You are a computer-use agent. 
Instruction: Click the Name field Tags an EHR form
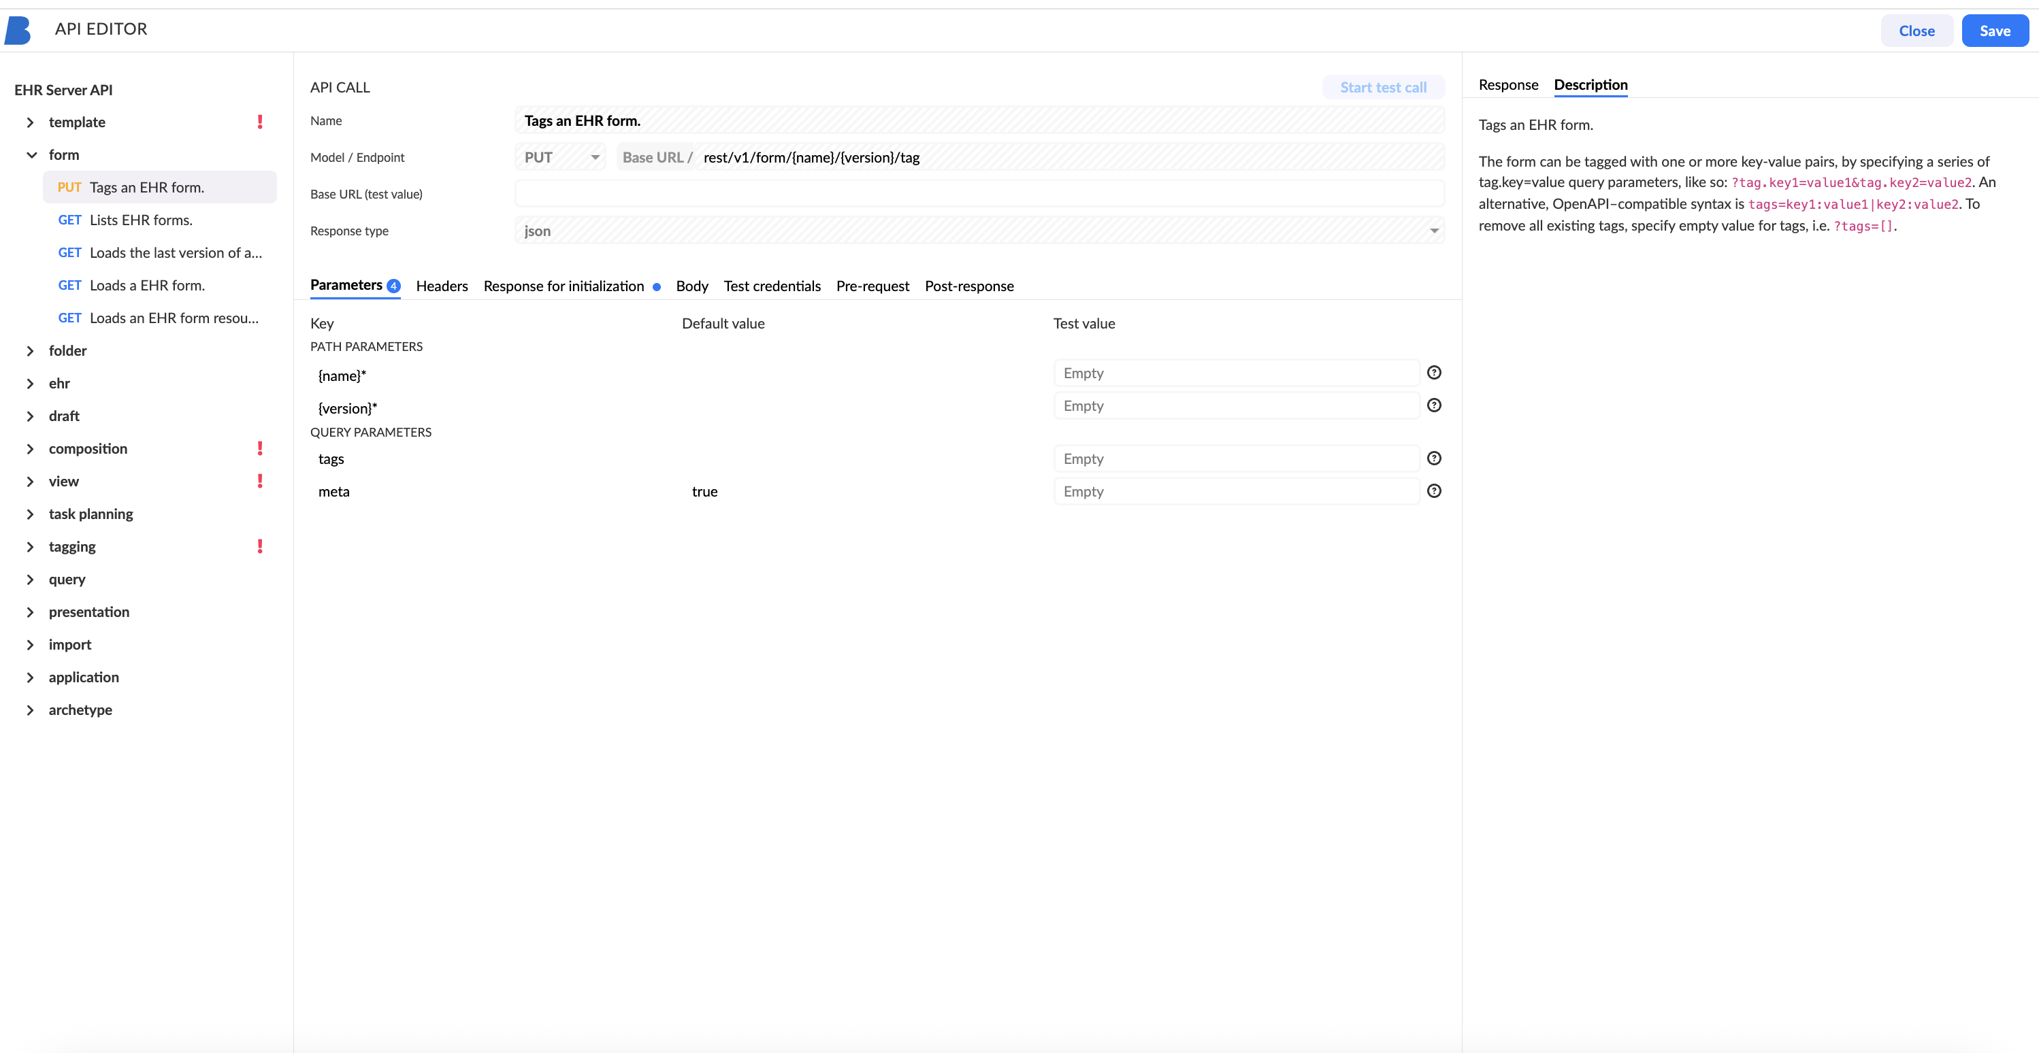point(979,121)
